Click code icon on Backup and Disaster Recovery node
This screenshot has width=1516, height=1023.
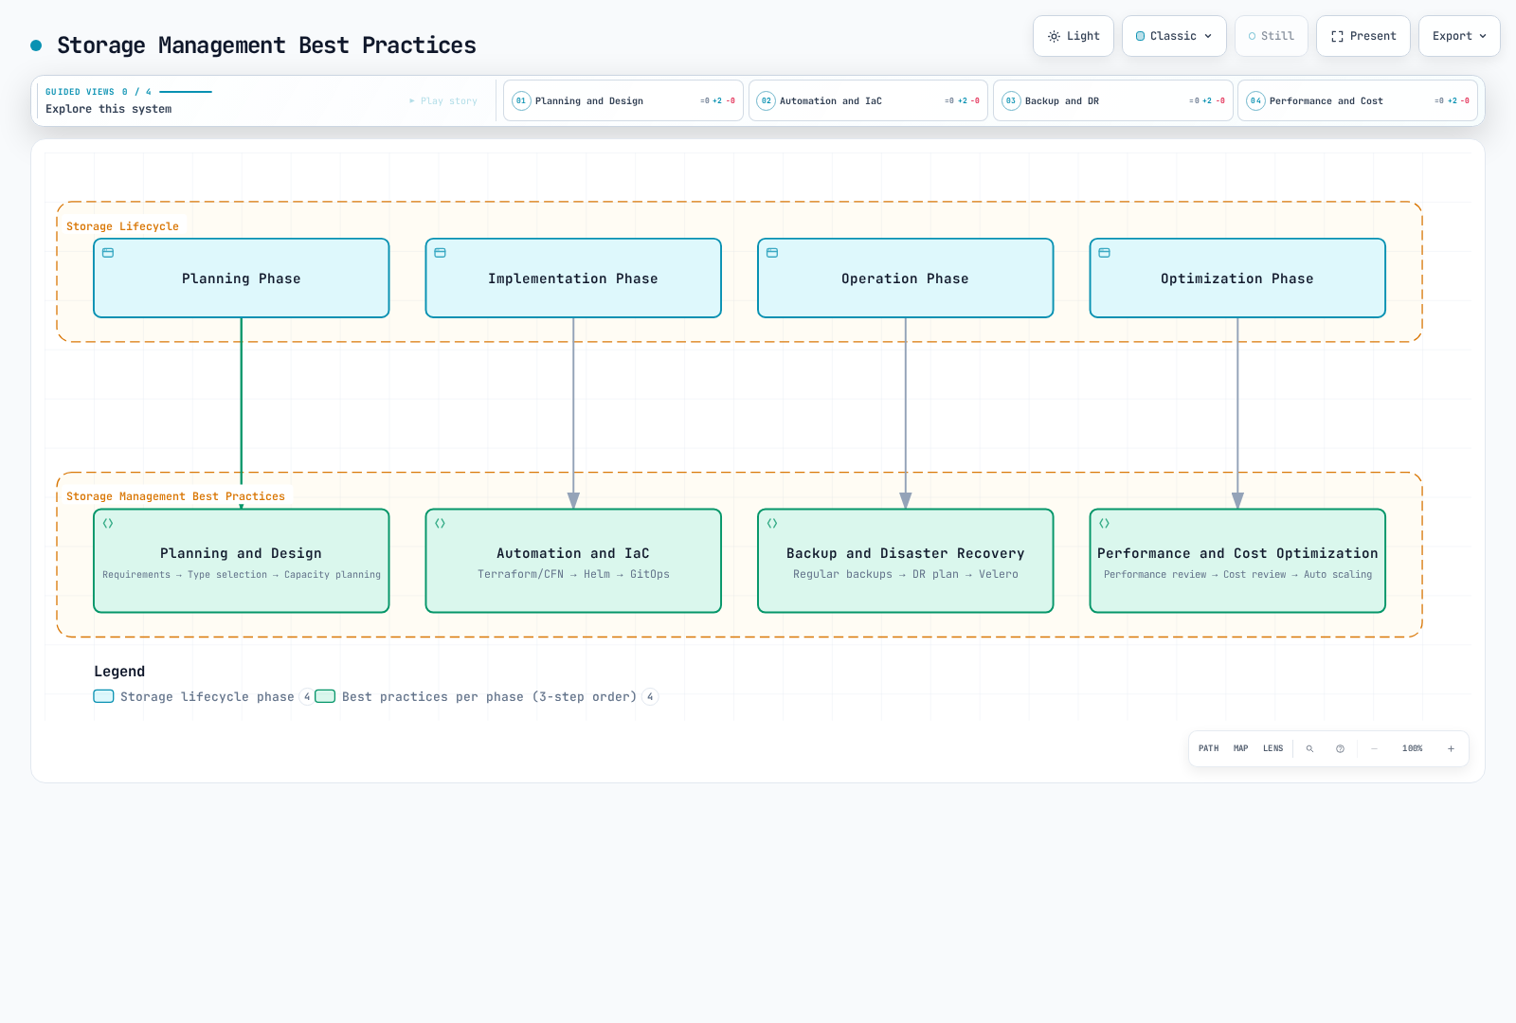tap(772, 523)
